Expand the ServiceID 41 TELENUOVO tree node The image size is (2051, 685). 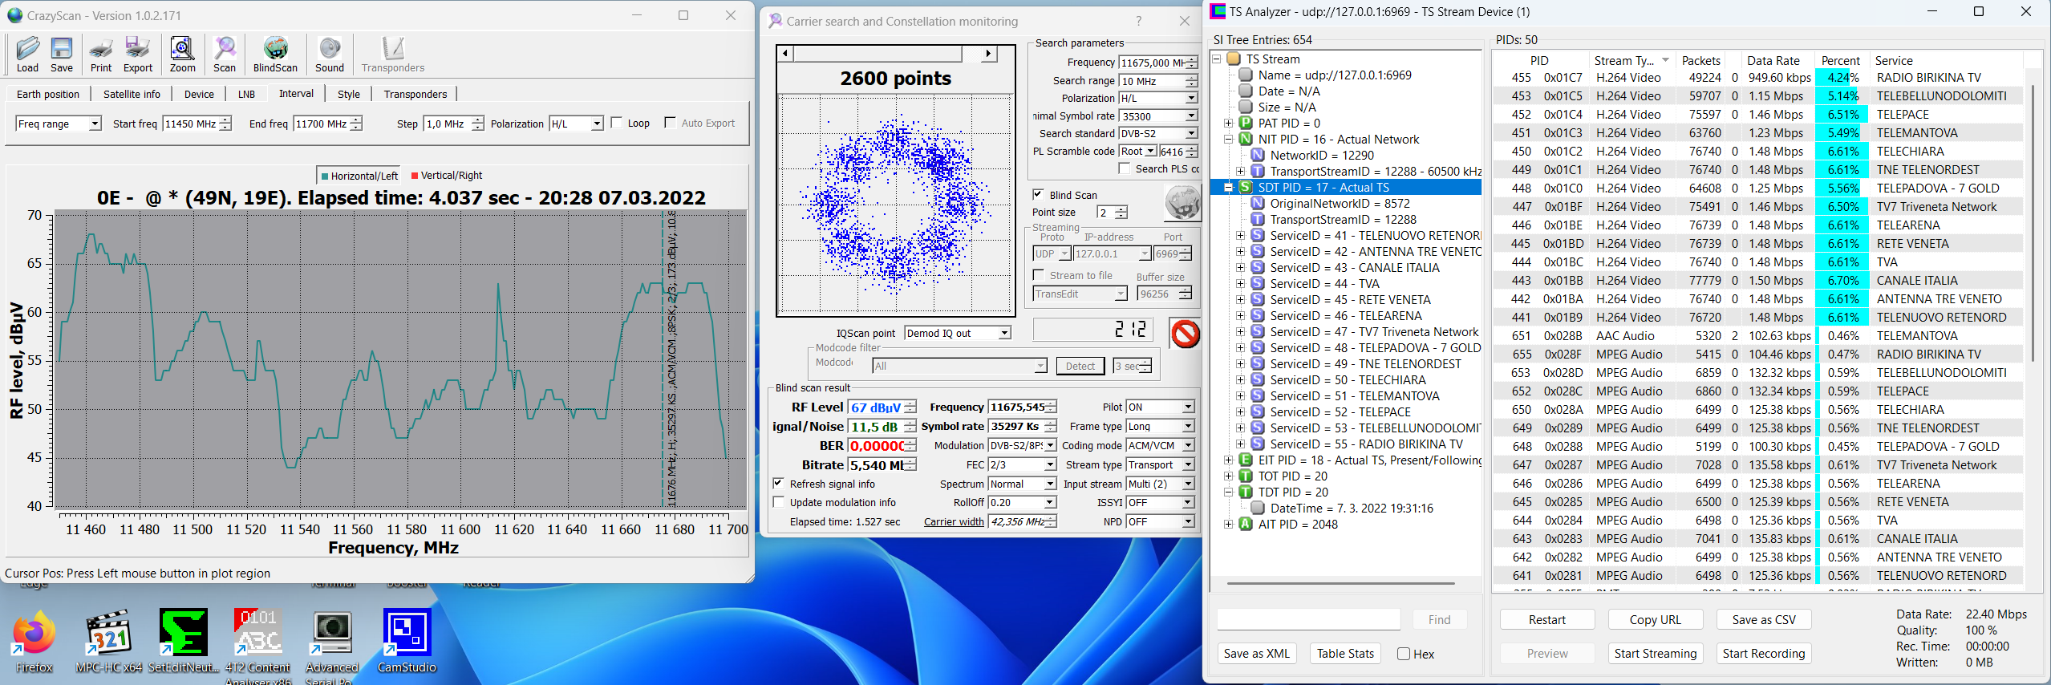pyautogui.click(x=1241, y=236)
